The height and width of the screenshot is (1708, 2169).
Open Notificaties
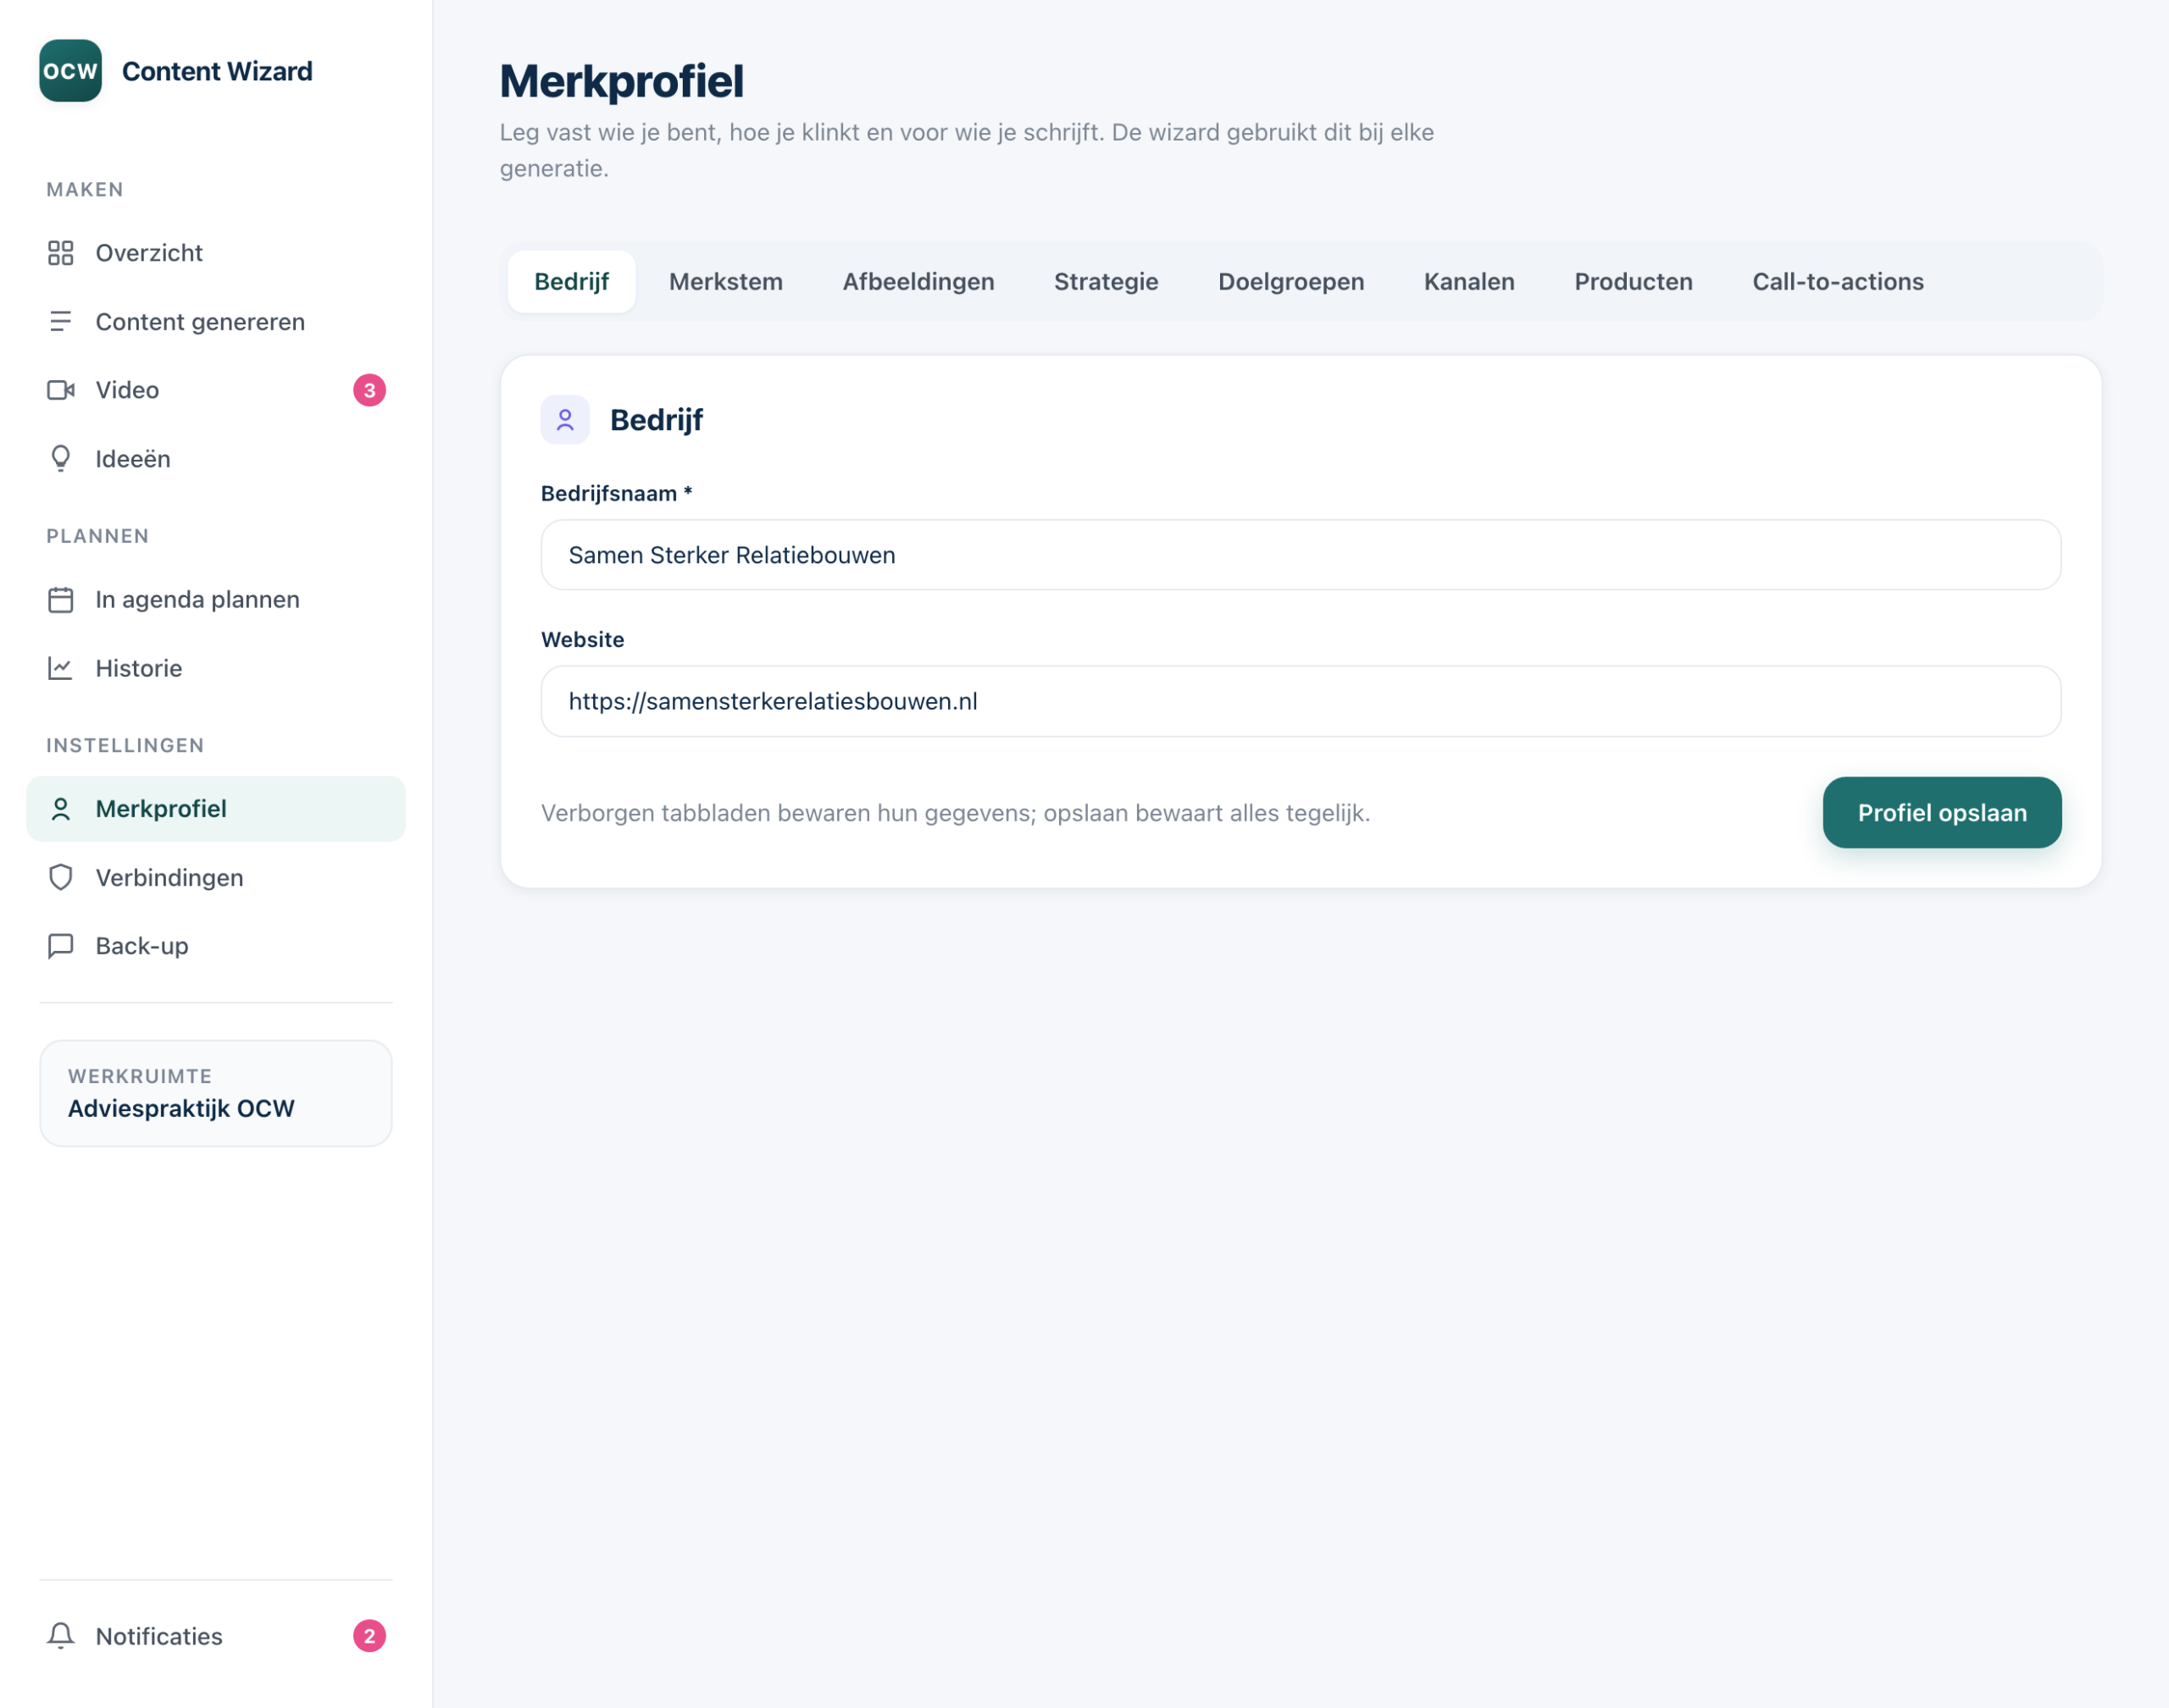tap(216, 1637)
